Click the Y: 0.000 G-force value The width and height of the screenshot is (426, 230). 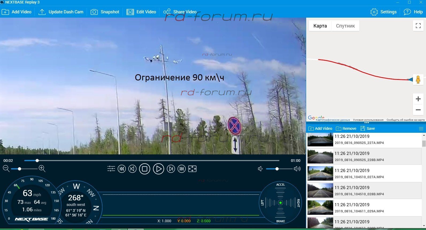click(184, 221)
